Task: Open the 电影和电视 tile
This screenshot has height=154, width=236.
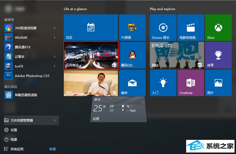Action: click(x=191, y=27)
